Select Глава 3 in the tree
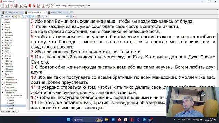This screenshot has height=123, width=219. click(x=11, y=103)
